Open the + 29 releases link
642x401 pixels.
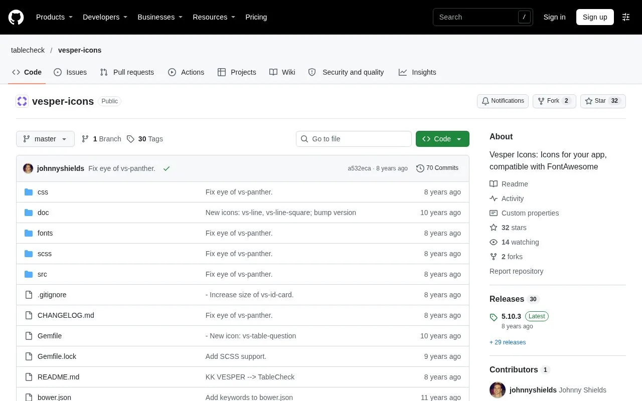508,342
